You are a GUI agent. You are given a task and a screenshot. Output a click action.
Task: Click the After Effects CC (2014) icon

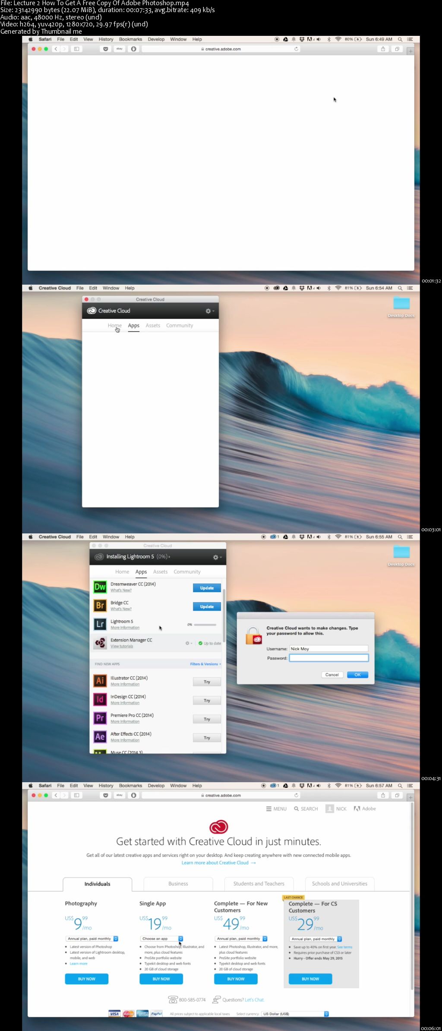pos(100,736)
